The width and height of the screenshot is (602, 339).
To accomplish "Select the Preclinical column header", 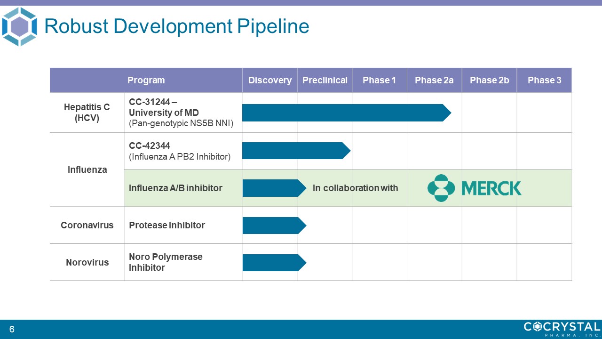I will [325, 80].
